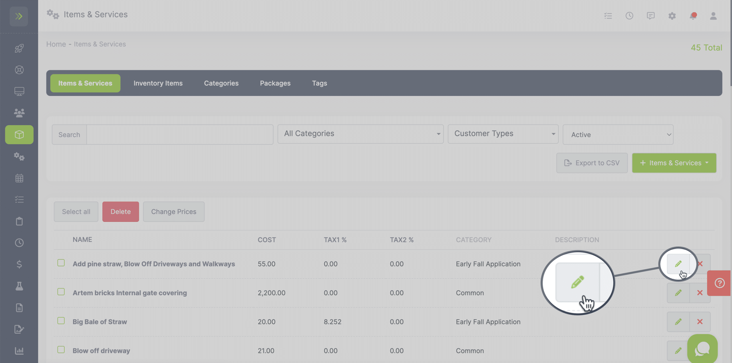Click the red Delete button
This screenshot has height=363, width=732.
click(121, 212)
